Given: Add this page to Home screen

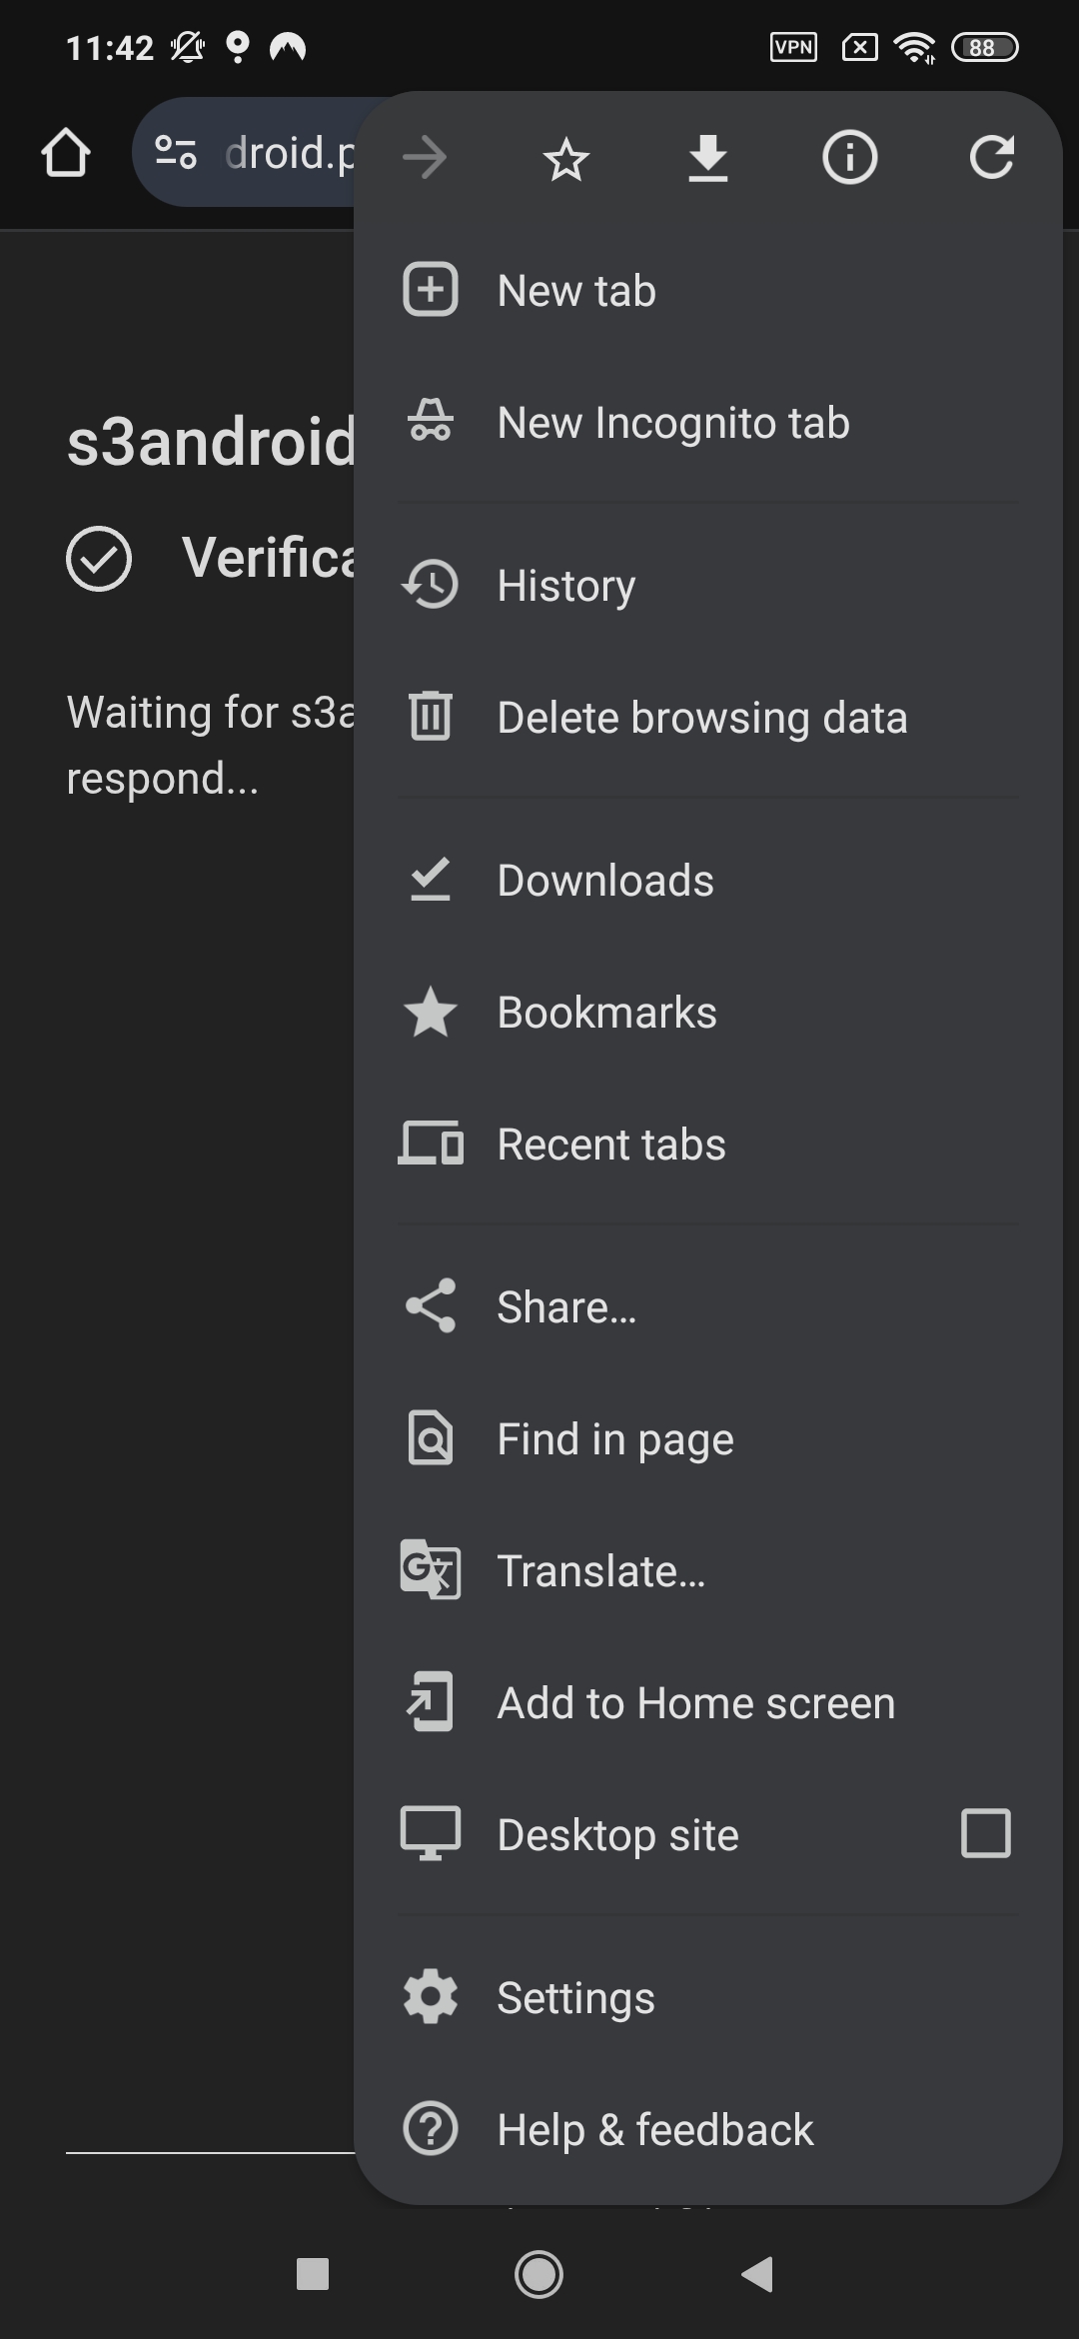Looking at the screenshot, I should (x=695, y=1702).
